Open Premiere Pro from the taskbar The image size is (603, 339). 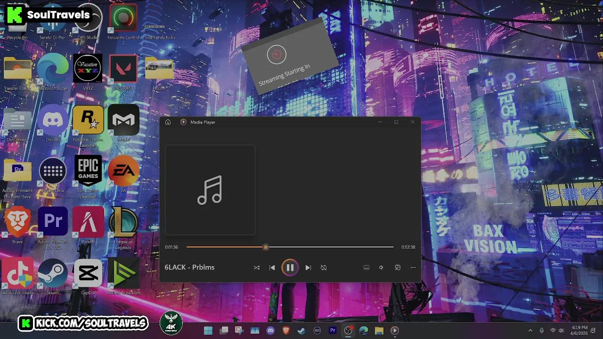pyautogui.click(x=333, y=331)
